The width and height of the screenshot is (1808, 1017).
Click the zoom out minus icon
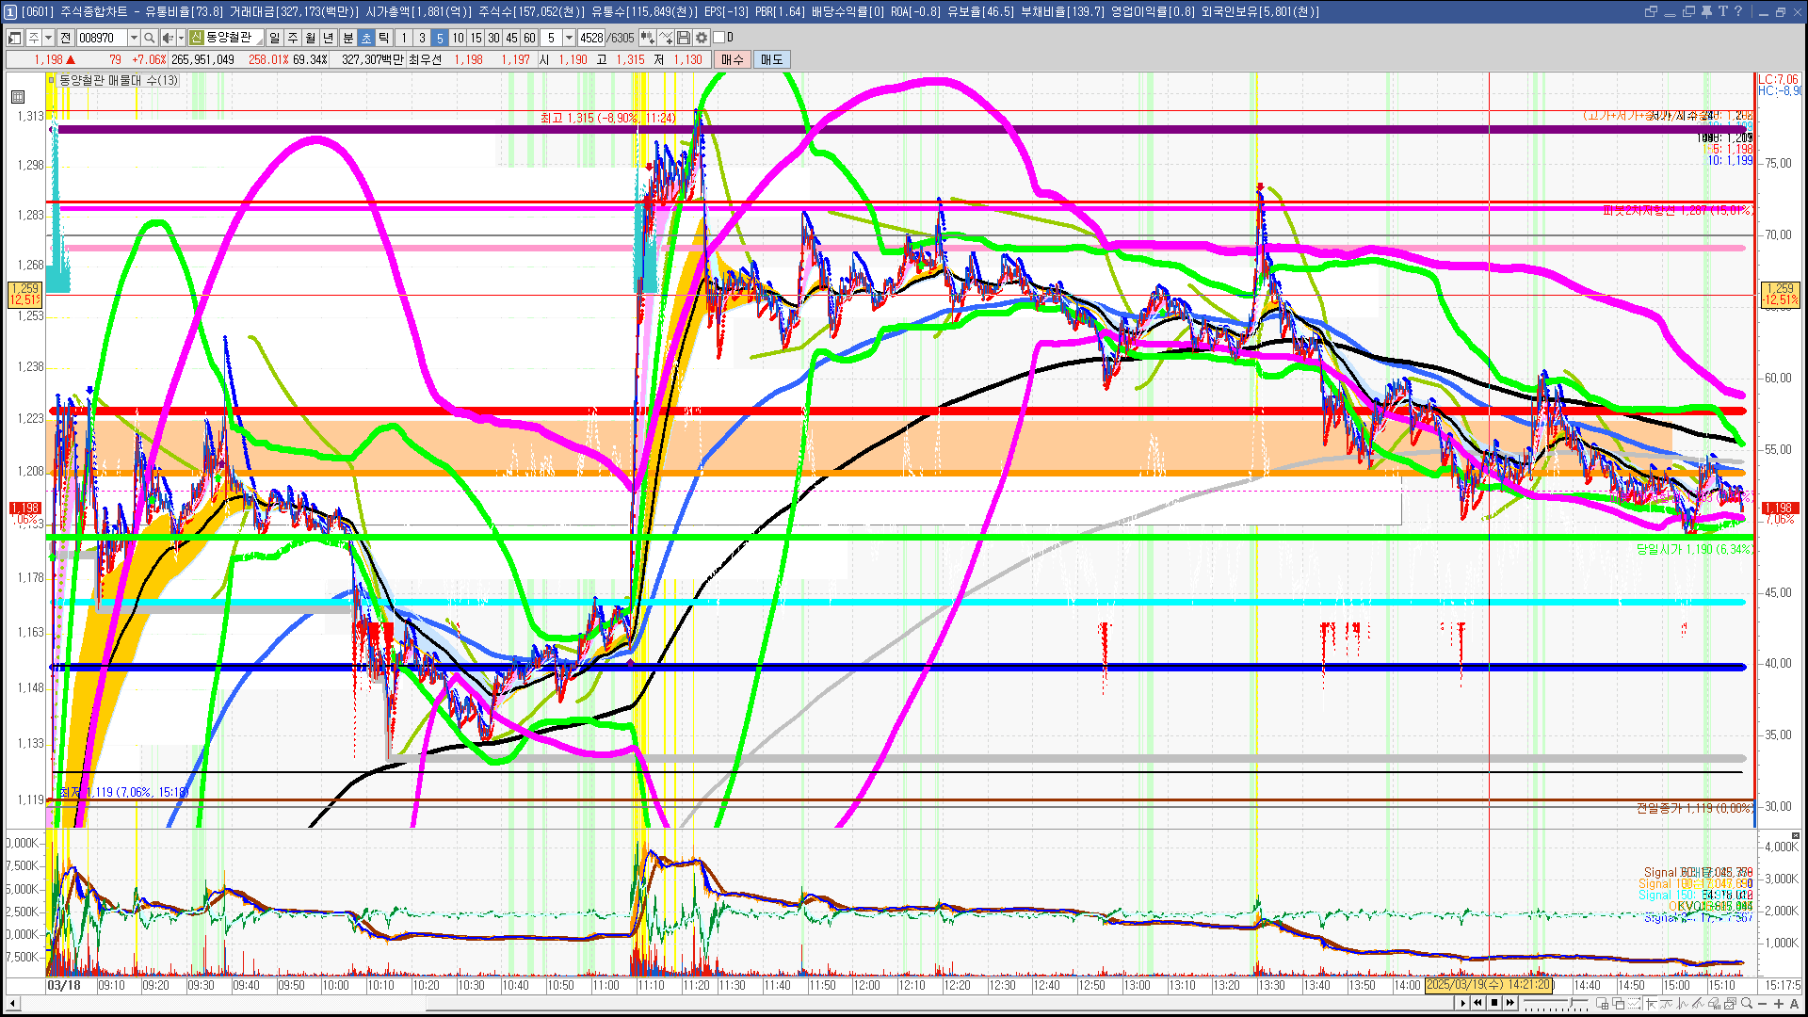[1763, 1004]
